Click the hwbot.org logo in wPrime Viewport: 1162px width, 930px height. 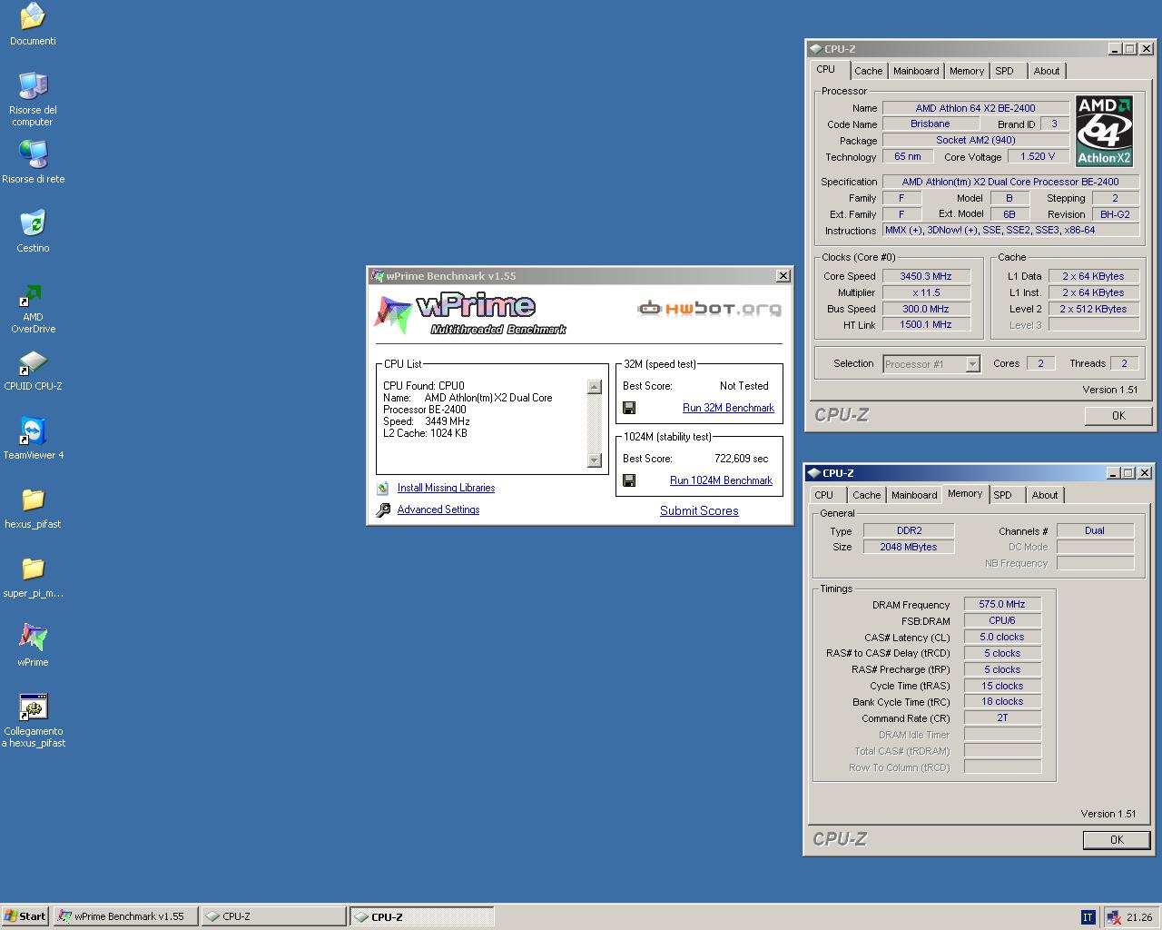[x=709, y=309]
